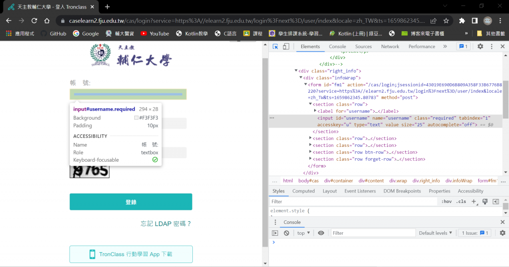Viewport: 509px width, 267px height.
Task: Open the console drawer three-dot menu
Action: click(275, 222)
